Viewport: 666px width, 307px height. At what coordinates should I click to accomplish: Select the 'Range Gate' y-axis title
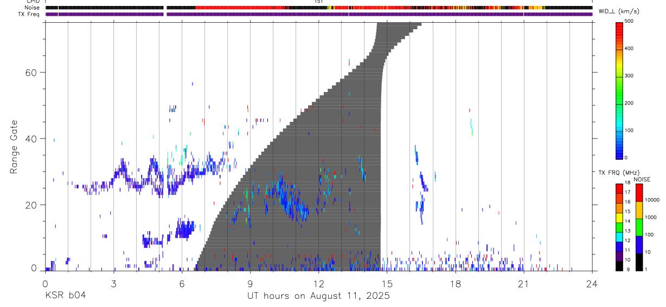pos(15,147)
